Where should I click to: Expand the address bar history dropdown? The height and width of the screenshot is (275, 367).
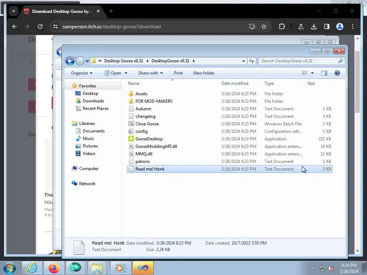(243, 61)
